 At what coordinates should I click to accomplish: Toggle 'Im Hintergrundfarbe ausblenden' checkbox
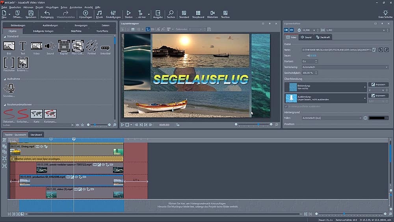coord(286,106)
